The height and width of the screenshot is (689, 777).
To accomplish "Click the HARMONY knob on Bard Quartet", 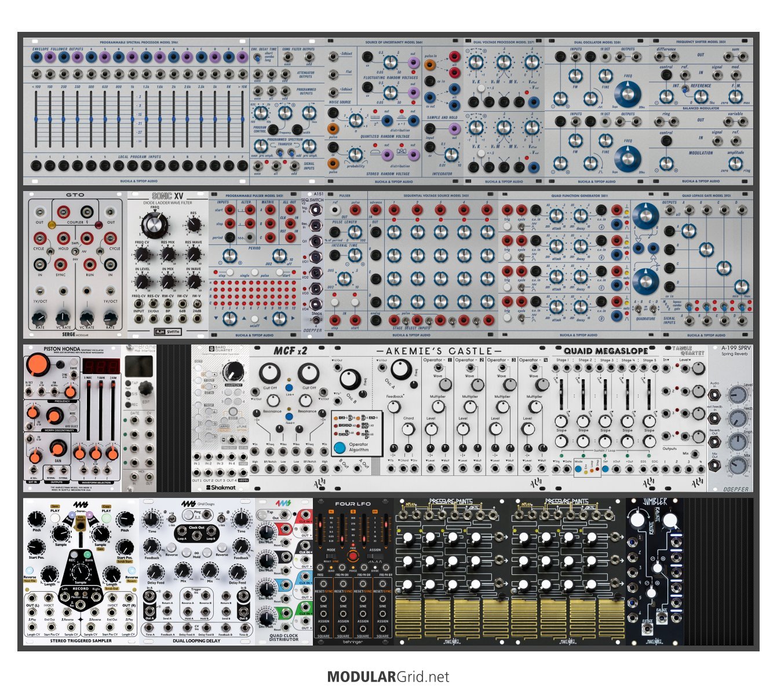I will pos(233,371).
